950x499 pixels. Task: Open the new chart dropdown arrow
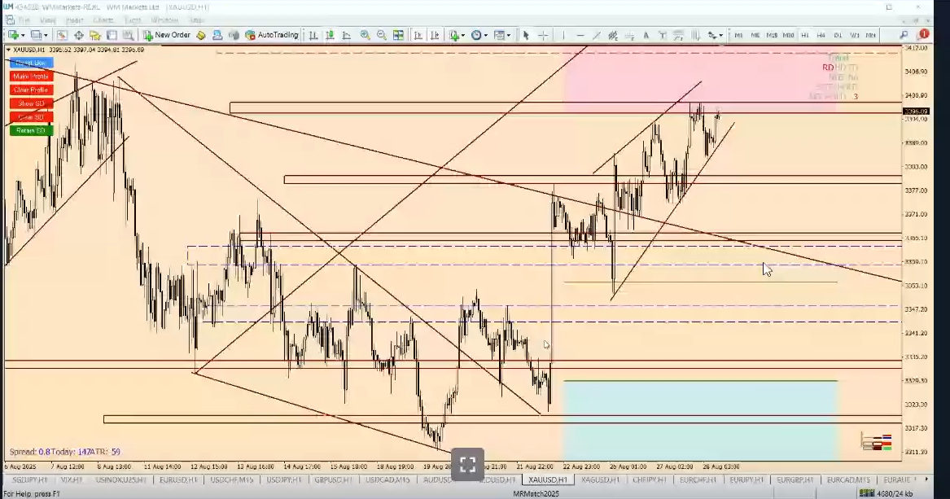coord(23,35)
